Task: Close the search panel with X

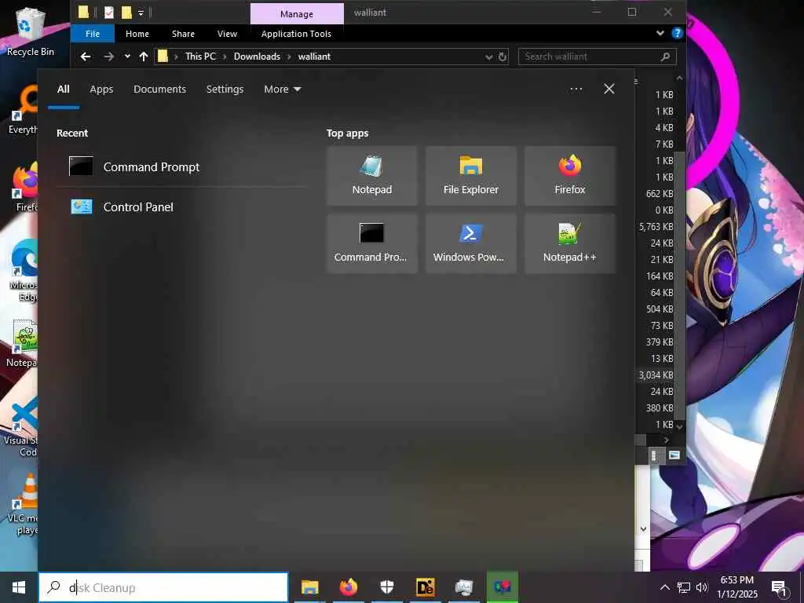Action: [x=608, y=90]
